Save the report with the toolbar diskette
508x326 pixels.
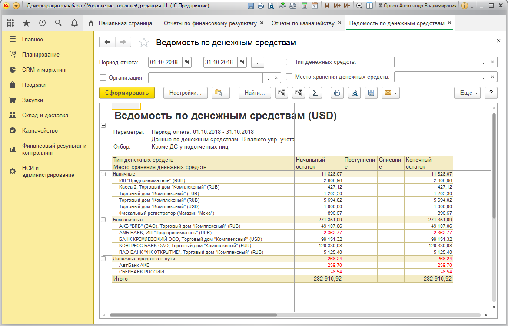tap(371, 93)
